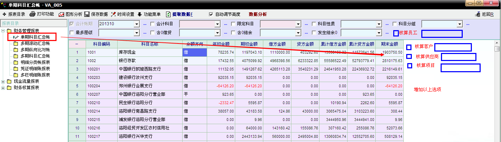
Task: Click the 返回 return icon
Action: pyautogui.click(x=477, y=14)
